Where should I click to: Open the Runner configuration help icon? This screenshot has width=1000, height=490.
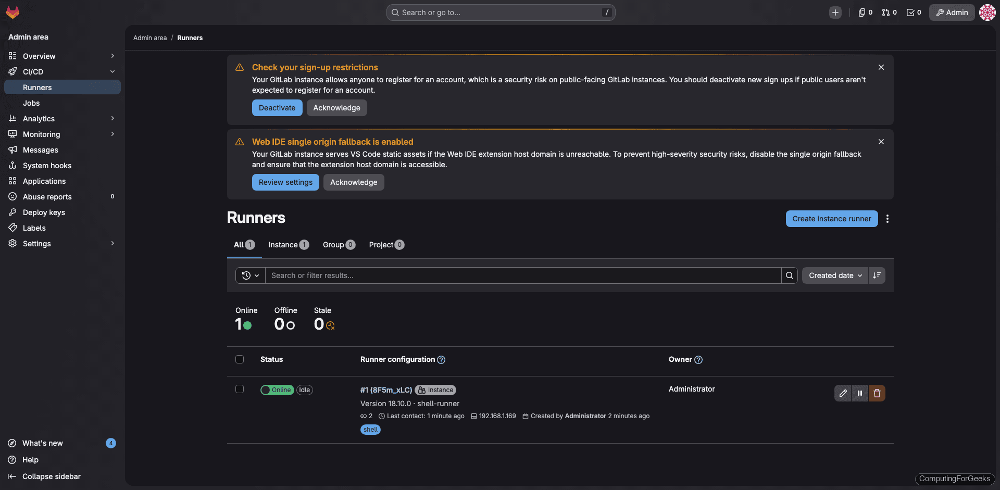click(x=441, y=359)
